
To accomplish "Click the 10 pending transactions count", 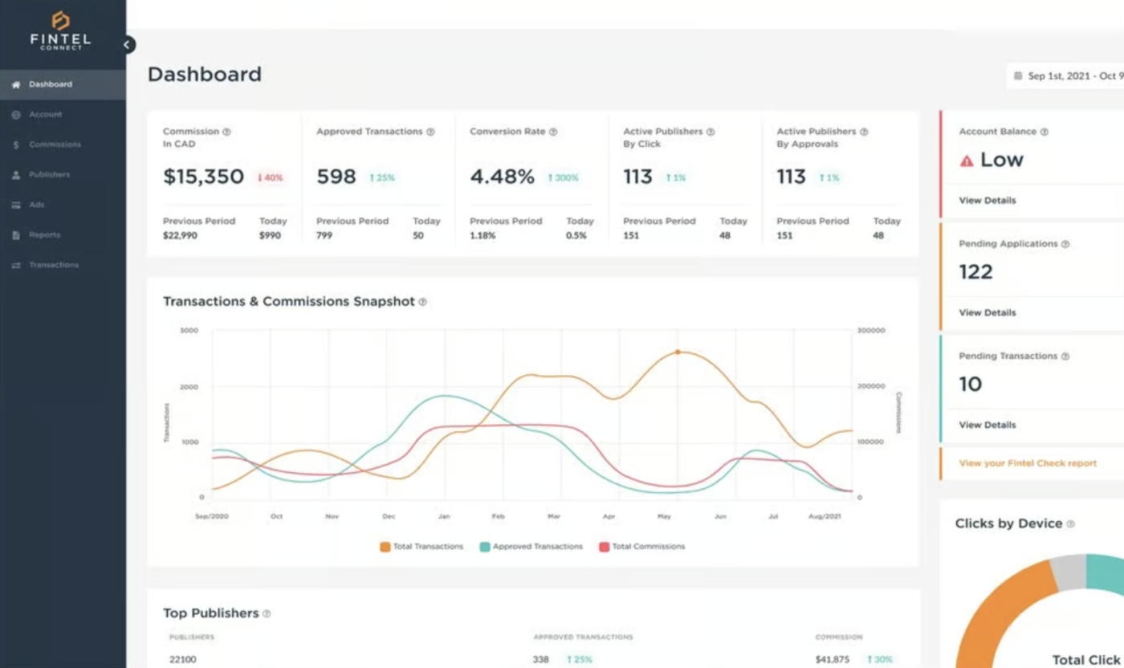I will click(970, 385).
